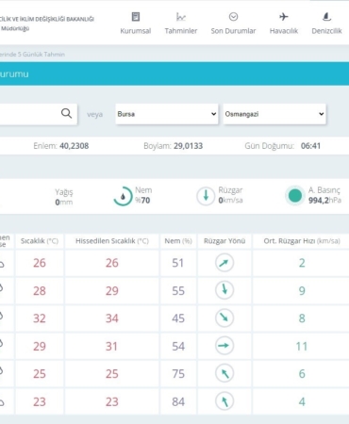Expand the Osmangazi district dropdown
The image size is (349, 424).
[x=274, y=114]
